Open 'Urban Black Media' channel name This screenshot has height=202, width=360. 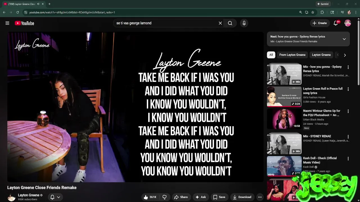tap(314, 120)
